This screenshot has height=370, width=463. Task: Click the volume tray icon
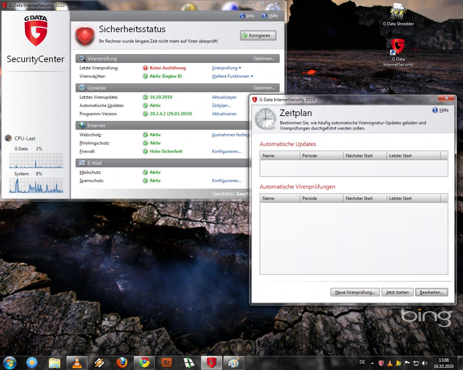pyautogui.click(x=424, y=363)
